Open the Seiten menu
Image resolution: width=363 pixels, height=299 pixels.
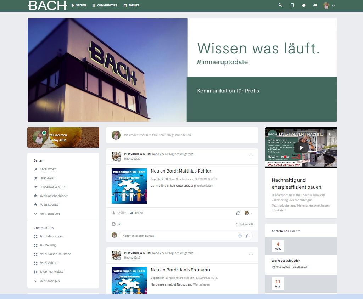78,5
